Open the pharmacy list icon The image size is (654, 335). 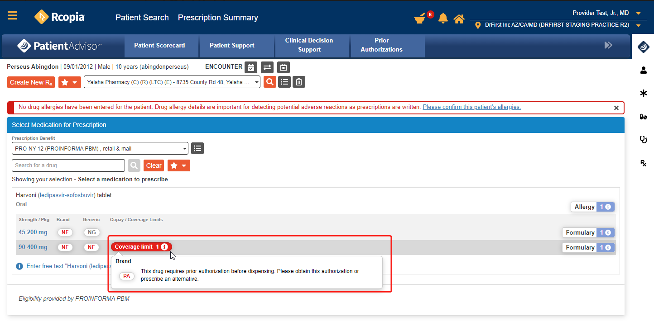pos(284,82)
